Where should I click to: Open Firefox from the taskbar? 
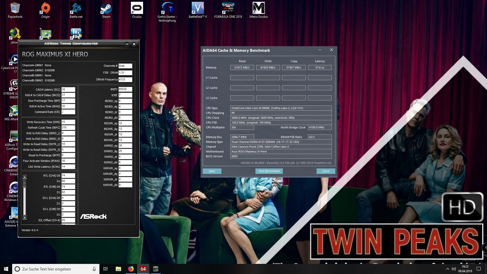point(131,269)
